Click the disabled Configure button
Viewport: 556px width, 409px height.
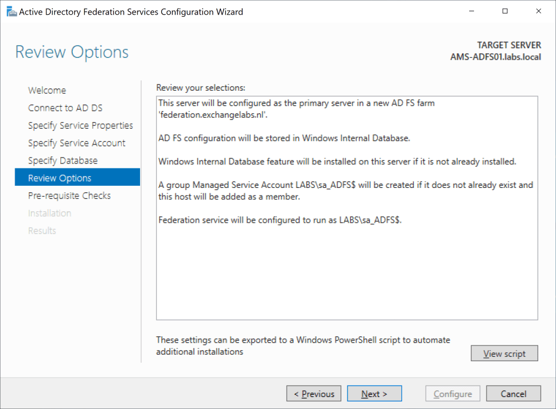click(x=452, y=393)
